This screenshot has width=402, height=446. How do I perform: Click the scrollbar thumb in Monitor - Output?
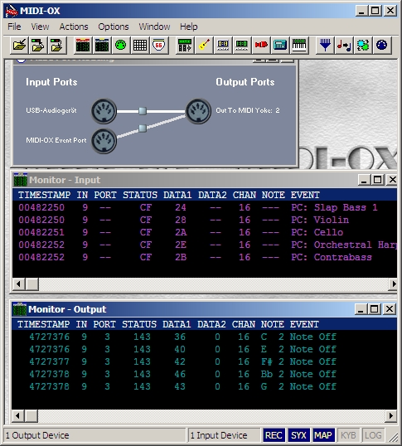point(31,416)
